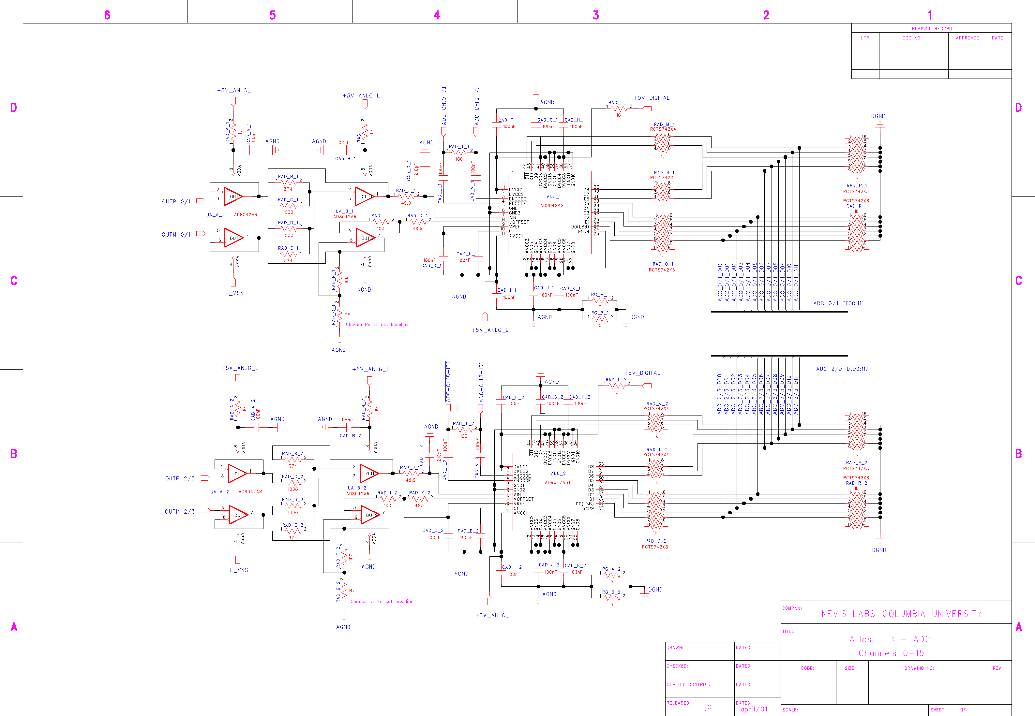1035x716 pixels.
Task: Click the ADC_0/1_D[00:11] bus label
Action: tap(838, 303)
